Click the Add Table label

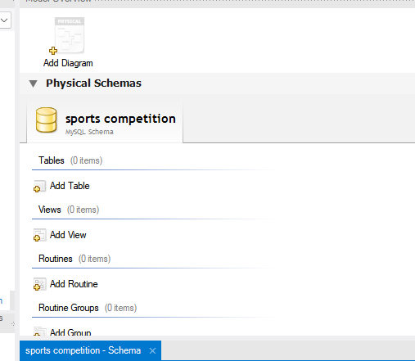70,186
